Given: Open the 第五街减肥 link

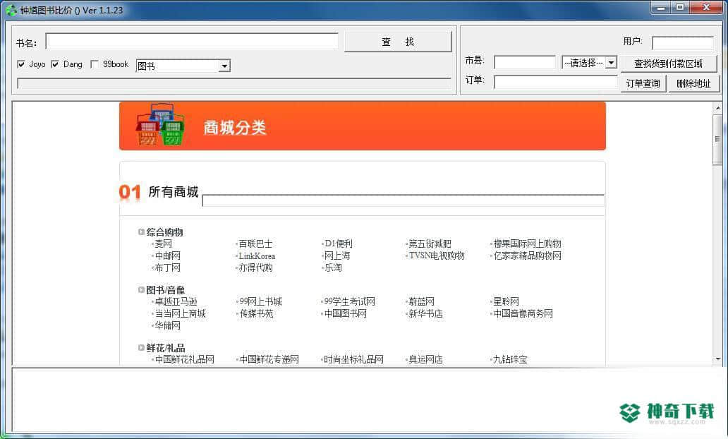Looking at the screenshot, I should point(430,244).
